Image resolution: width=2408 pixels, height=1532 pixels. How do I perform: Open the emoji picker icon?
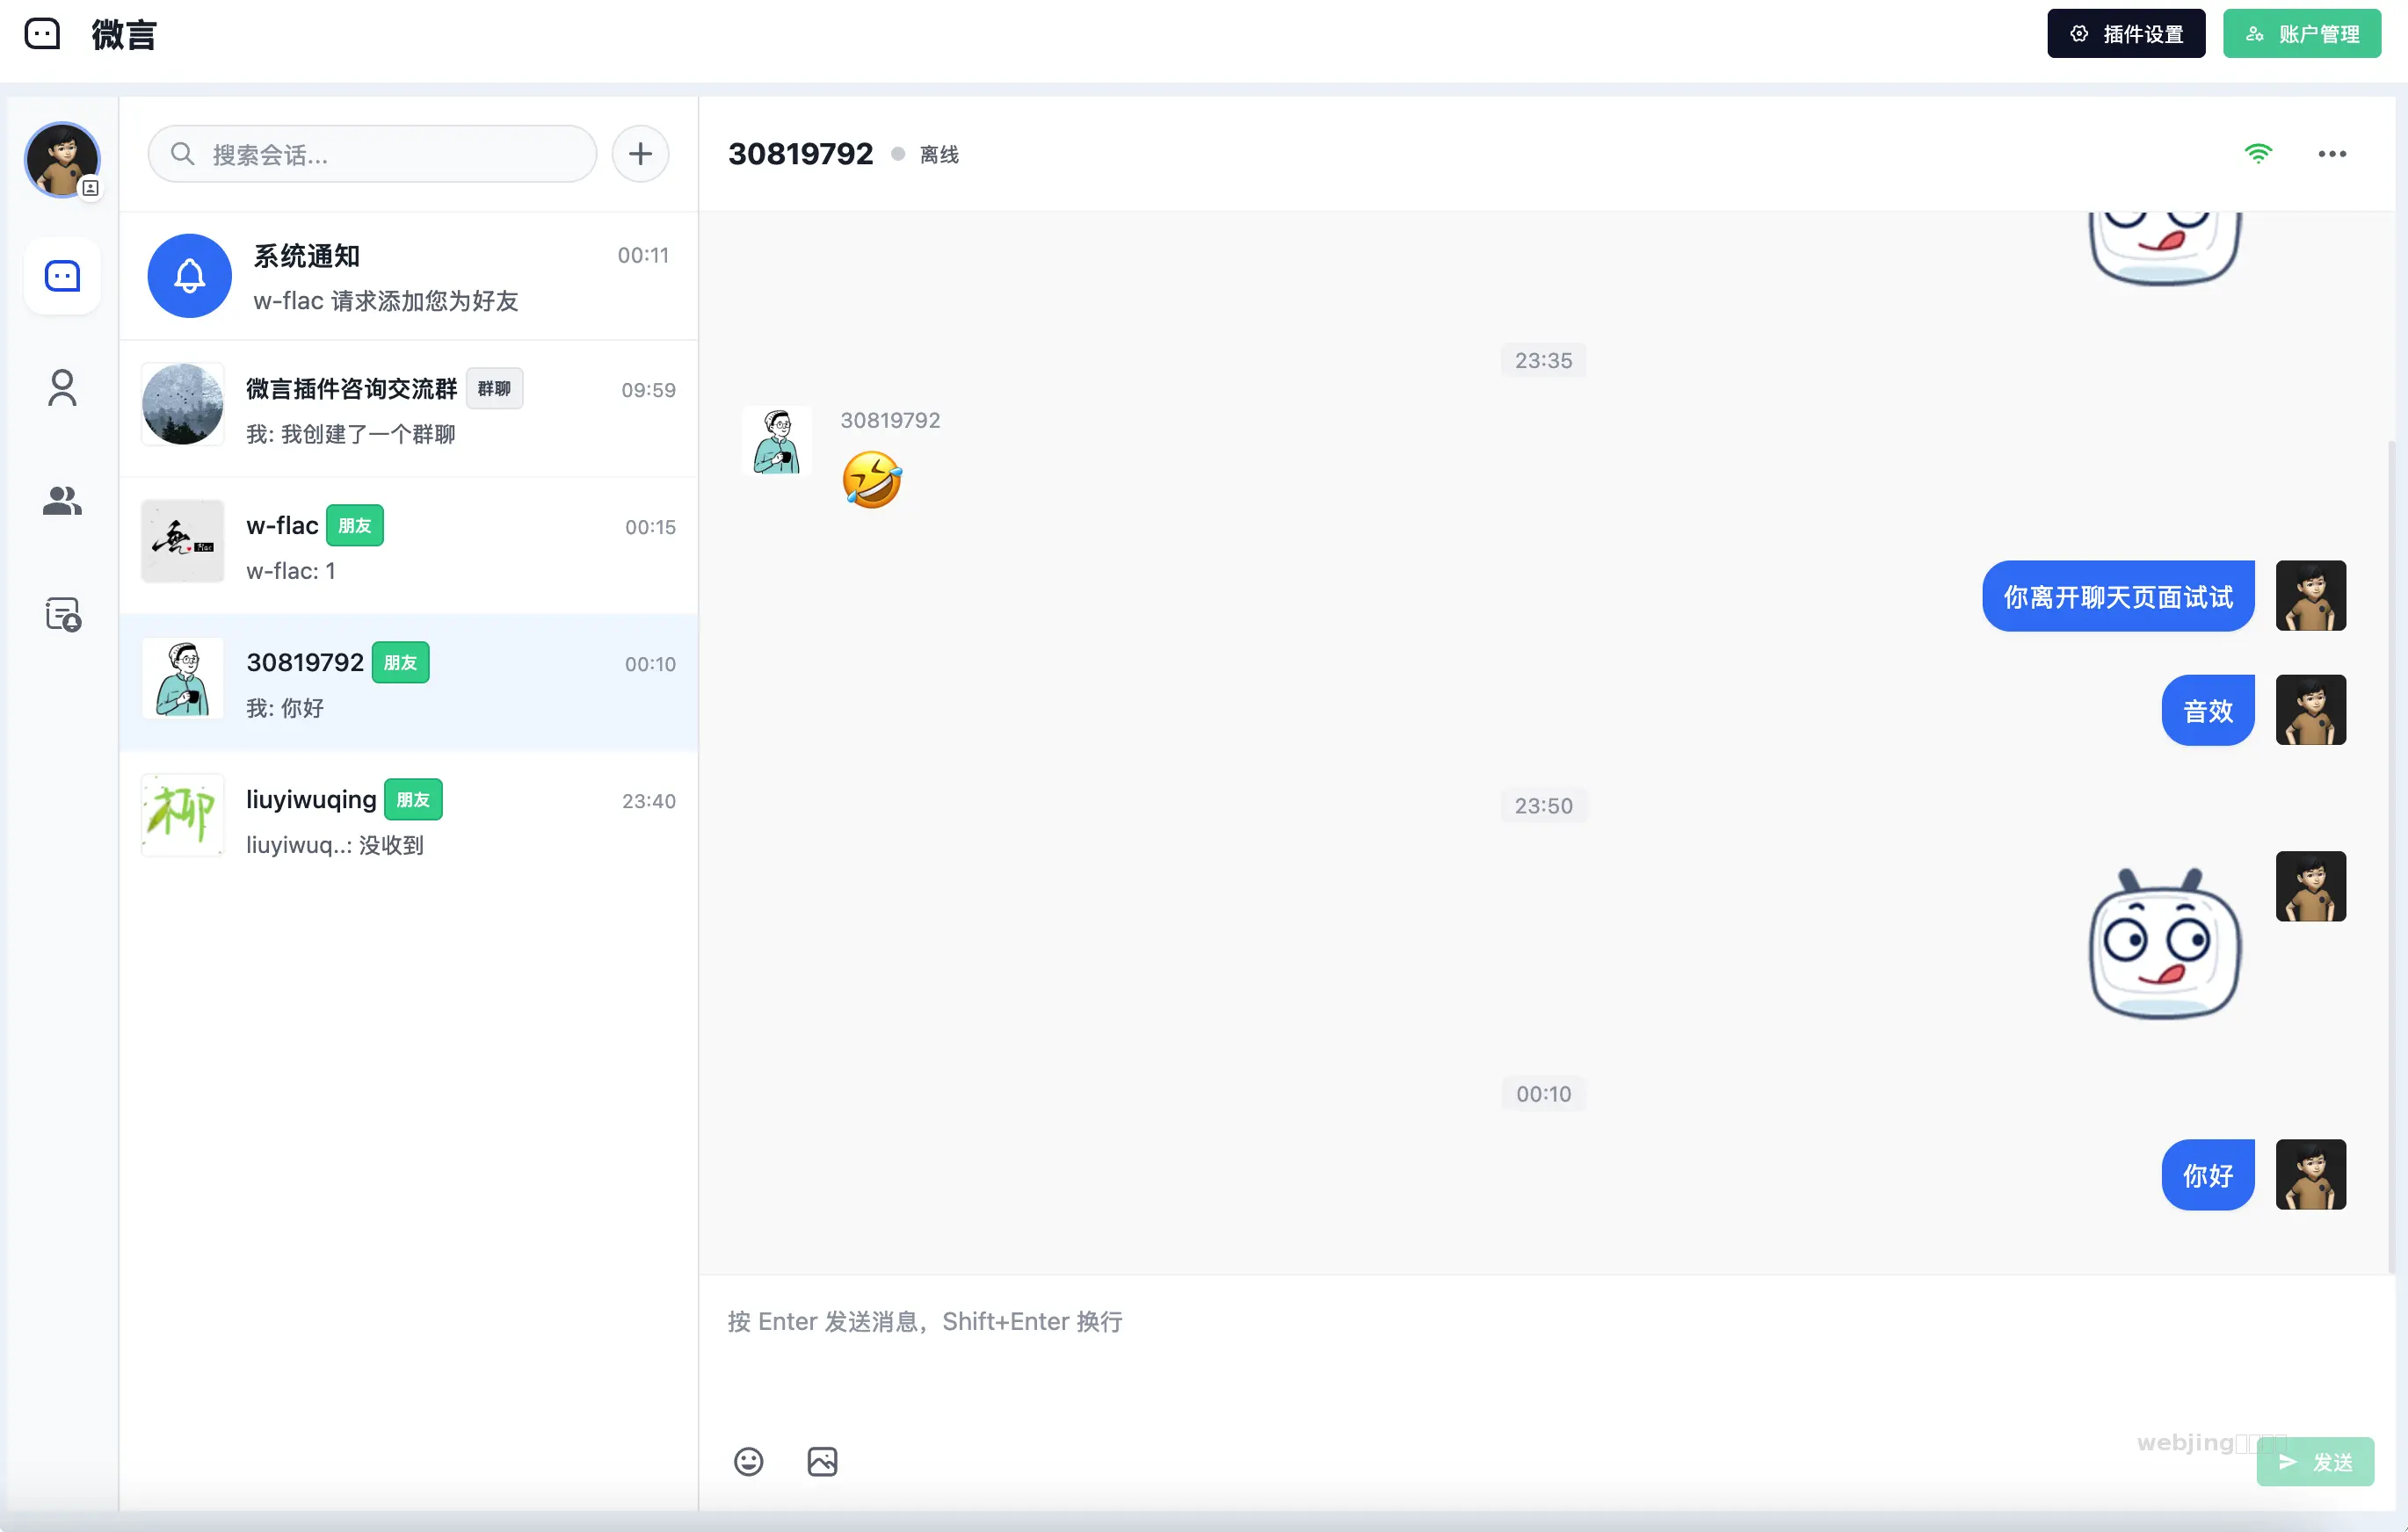click(x=748, y=1461)
